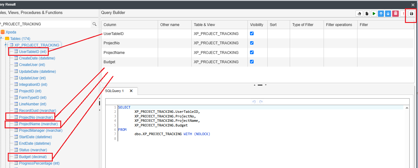Viewport: 418px width, 168px height.
Task: Click the eraser clear-query icon
Action: 359,14
